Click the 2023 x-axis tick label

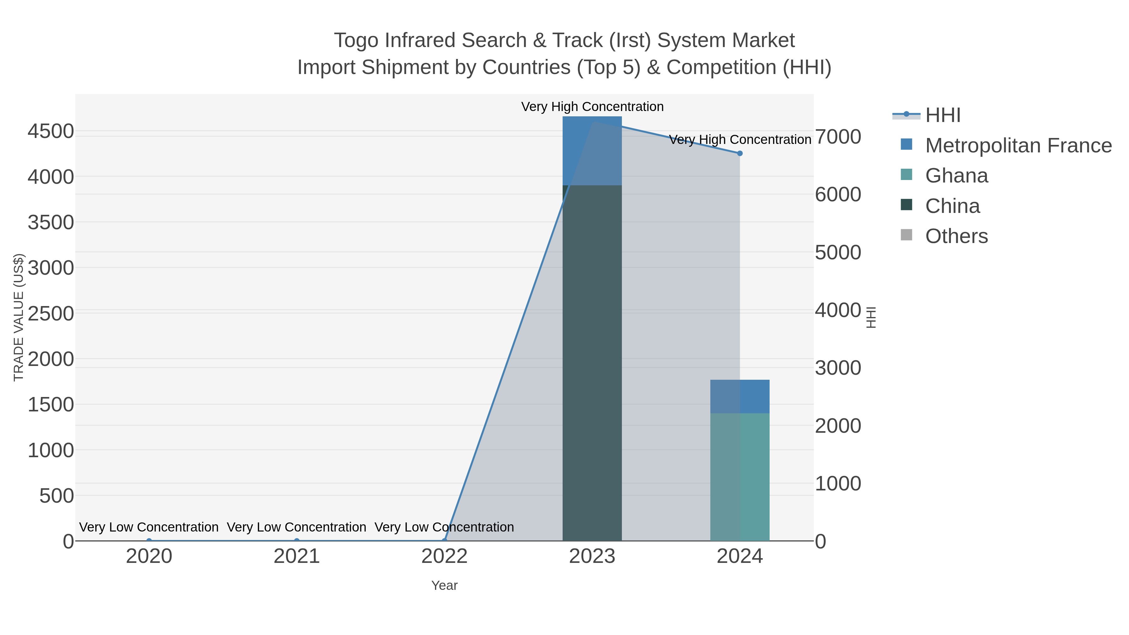pyautogui.click(x=592, y=557)
